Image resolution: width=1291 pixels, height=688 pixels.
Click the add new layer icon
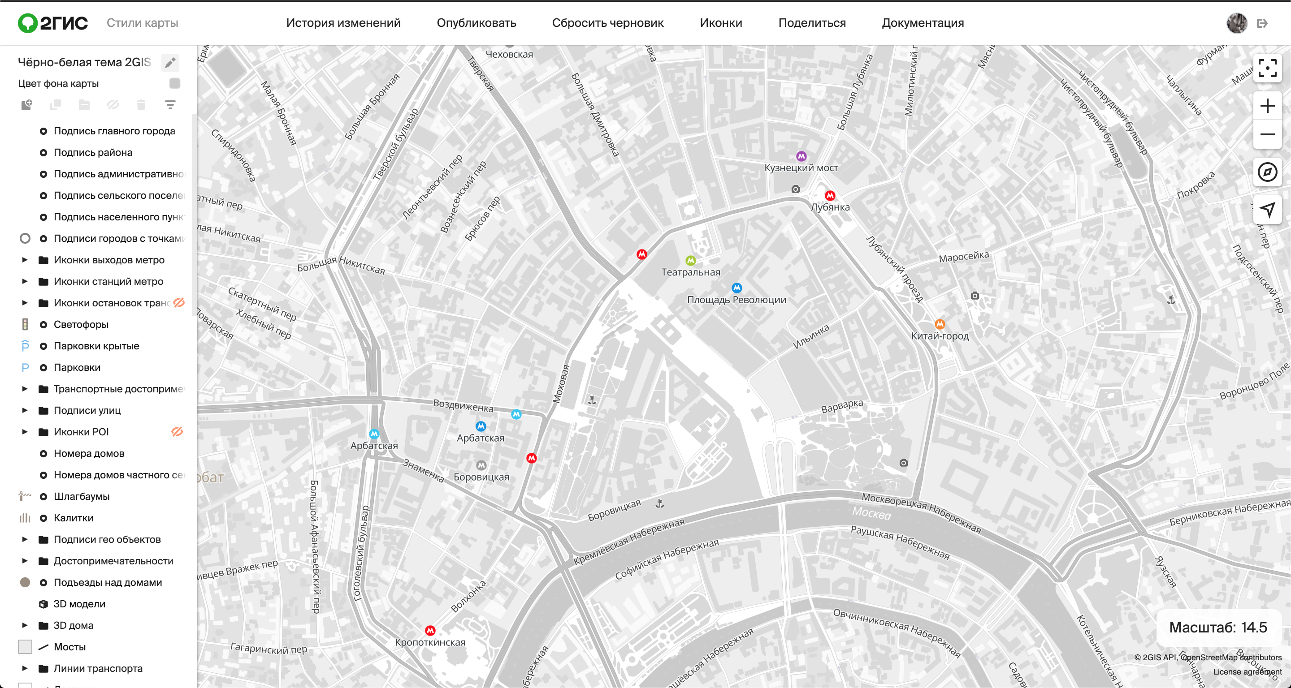pyautogui.click(x=26, y=105)
